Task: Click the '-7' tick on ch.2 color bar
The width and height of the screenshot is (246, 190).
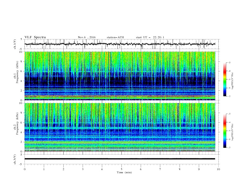Action: pyautogui.click(x=229, y=147)
